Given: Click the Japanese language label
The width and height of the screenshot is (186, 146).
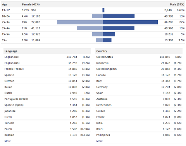Looking at the screenshot, I should [10, 111].
